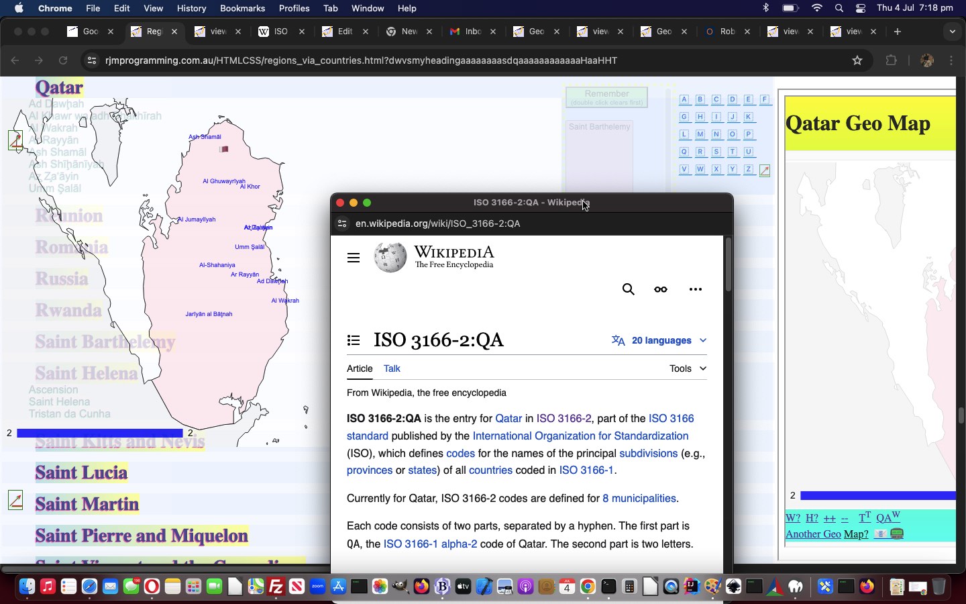Open Wikipedia hamburger main menu
The width and height of the screenshot is (966, 604).
pos(354,258)
